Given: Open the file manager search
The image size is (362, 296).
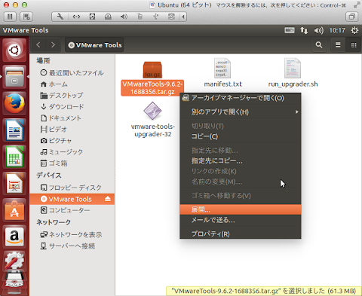Looking at the screenshot, I should (x=319, y=45).
